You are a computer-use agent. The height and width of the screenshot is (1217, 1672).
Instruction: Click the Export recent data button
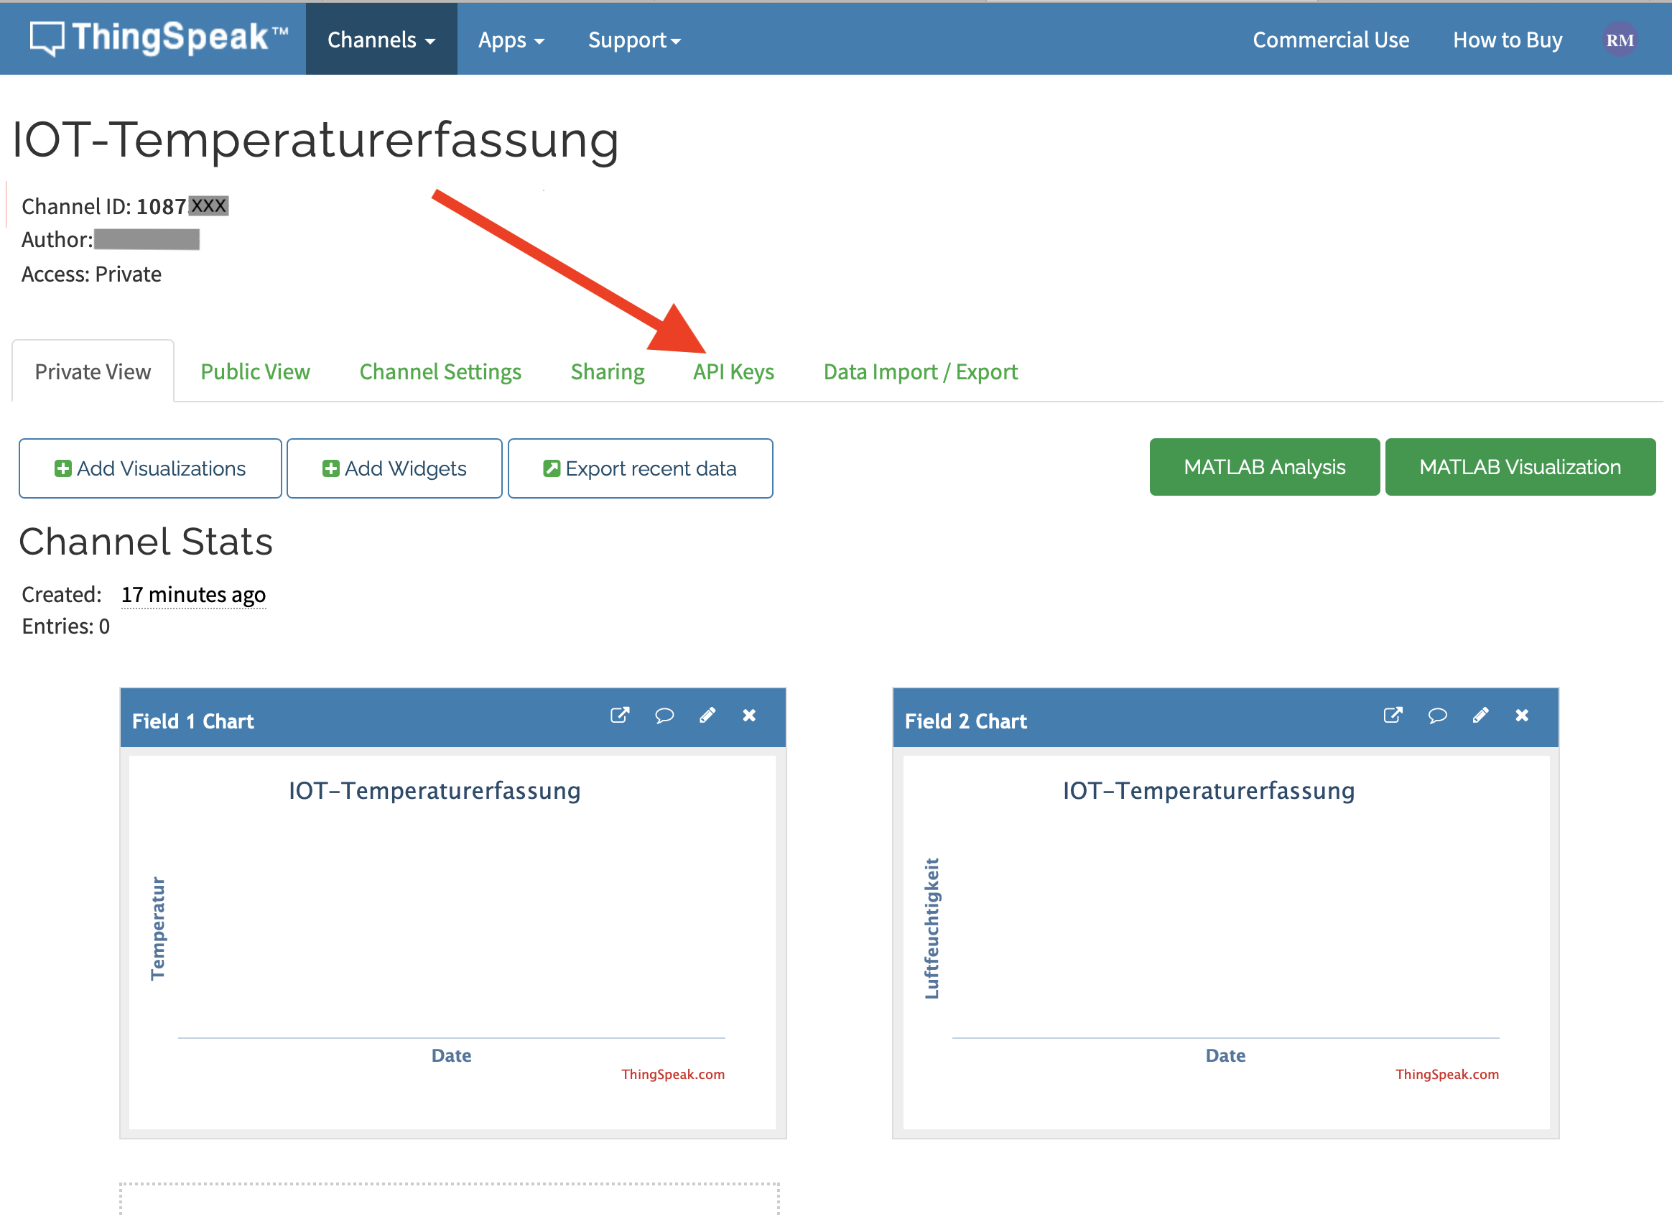point(639,468)
